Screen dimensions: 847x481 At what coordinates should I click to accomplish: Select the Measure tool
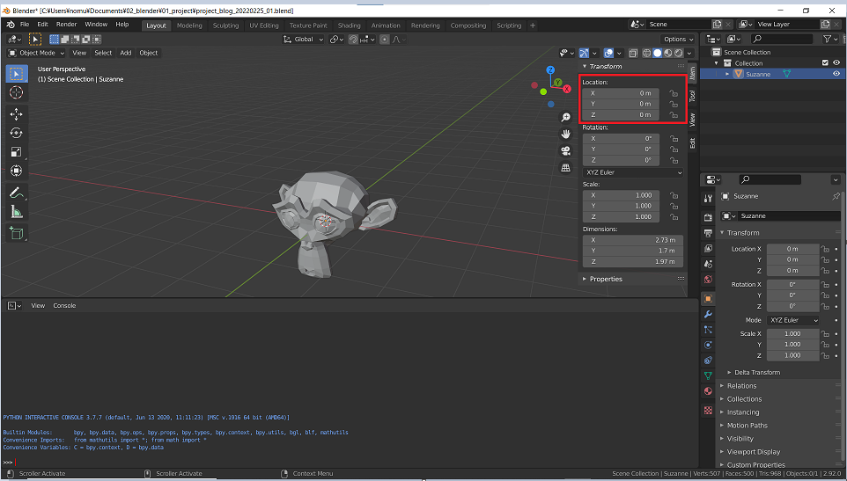tap(16, 212)
